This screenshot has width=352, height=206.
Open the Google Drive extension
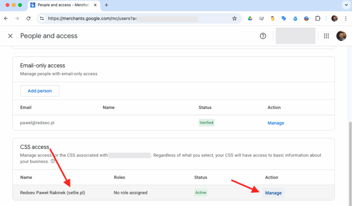point(250,18)
